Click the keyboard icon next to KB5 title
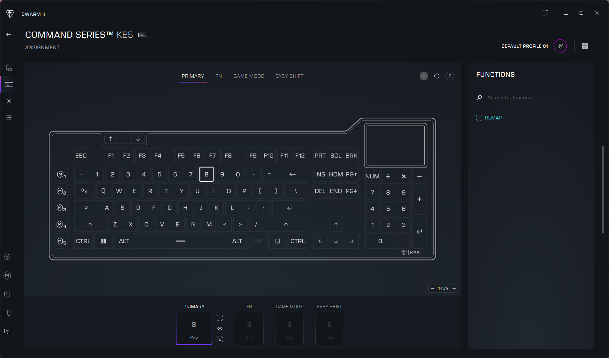Viewport: 609px width, 358px height. tap(143, 35)
